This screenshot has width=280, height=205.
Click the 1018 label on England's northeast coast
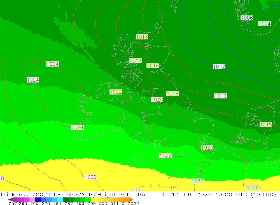point(172,93)
